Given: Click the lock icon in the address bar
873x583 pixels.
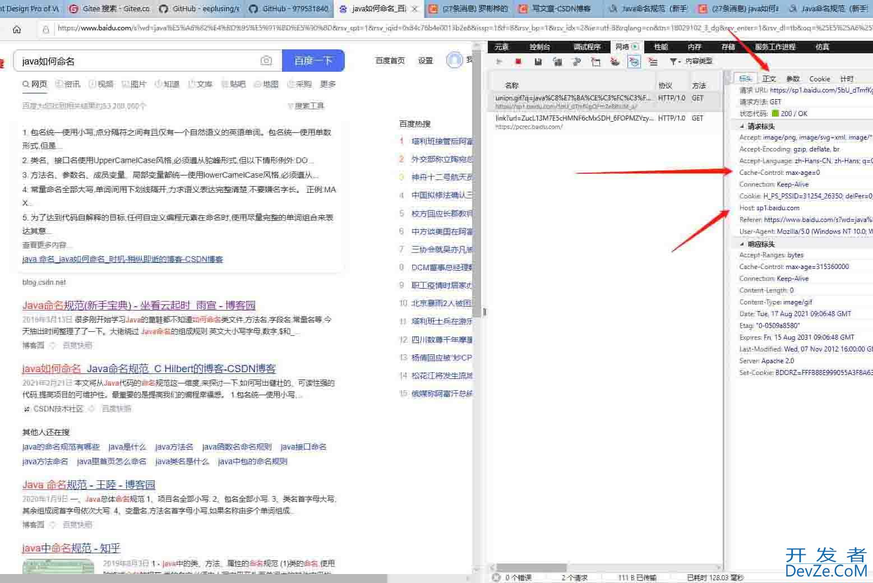Looking at the screenshot, I should (46, 29).
